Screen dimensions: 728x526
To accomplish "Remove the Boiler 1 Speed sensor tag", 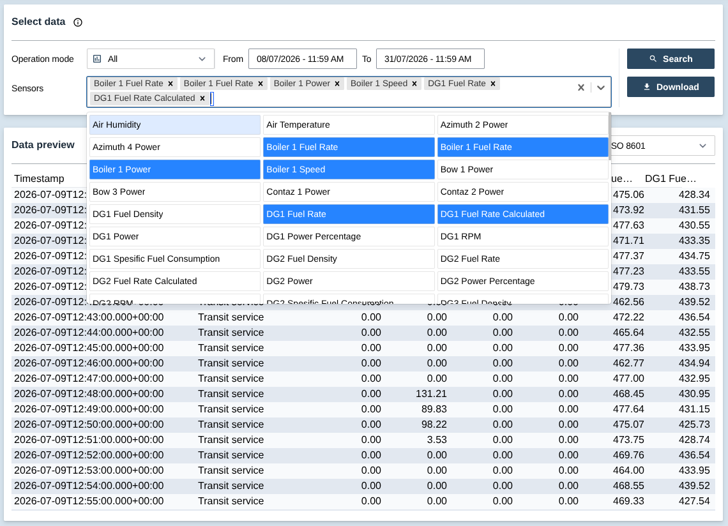I will pos(414,84).
